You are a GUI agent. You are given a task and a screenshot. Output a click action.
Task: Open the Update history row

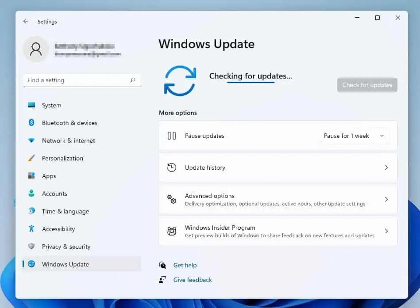pyautogui.click(x=278, y=167)
